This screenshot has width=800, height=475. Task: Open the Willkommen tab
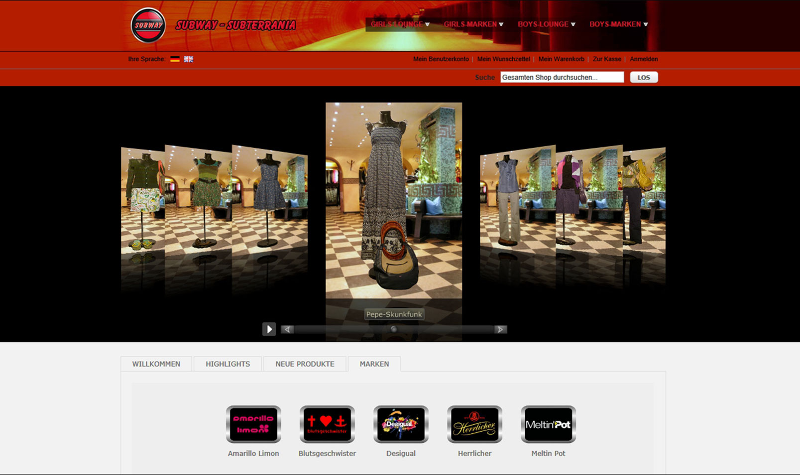156,364
